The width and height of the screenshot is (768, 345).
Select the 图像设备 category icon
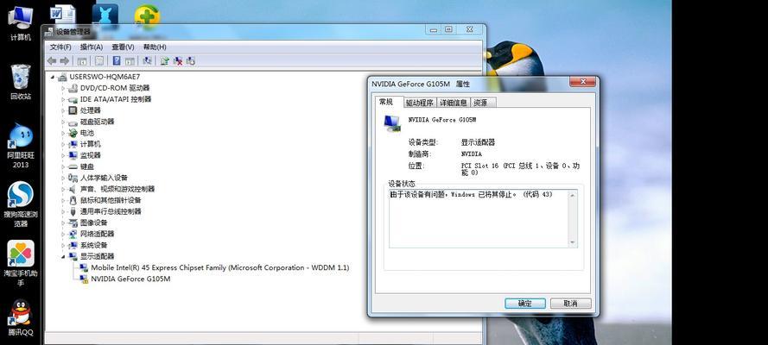coord(73,223)
